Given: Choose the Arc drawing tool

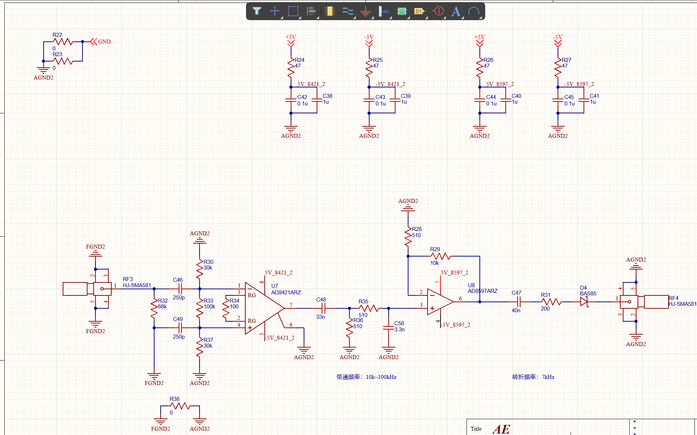Looking at the screenshot, I should (x=474, y=11).
